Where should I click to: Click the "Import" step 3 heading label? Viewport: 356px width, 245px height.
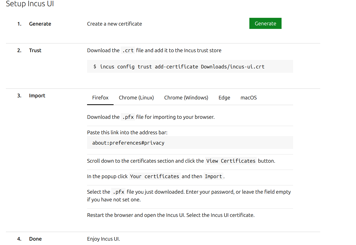pos(37,96)
